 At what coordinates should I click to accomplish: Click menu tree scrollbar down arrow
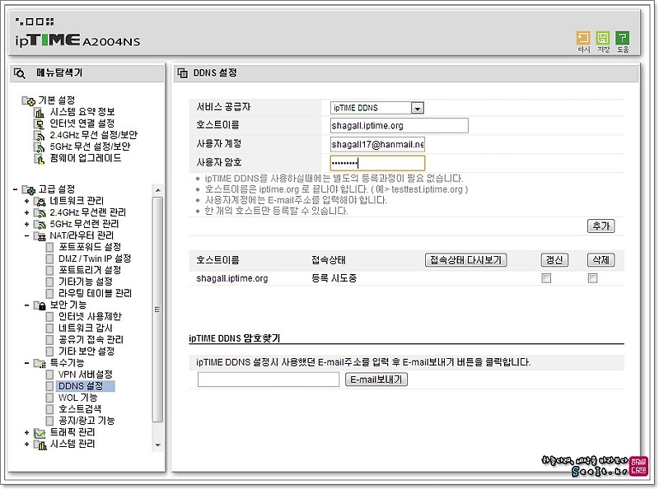157,445
